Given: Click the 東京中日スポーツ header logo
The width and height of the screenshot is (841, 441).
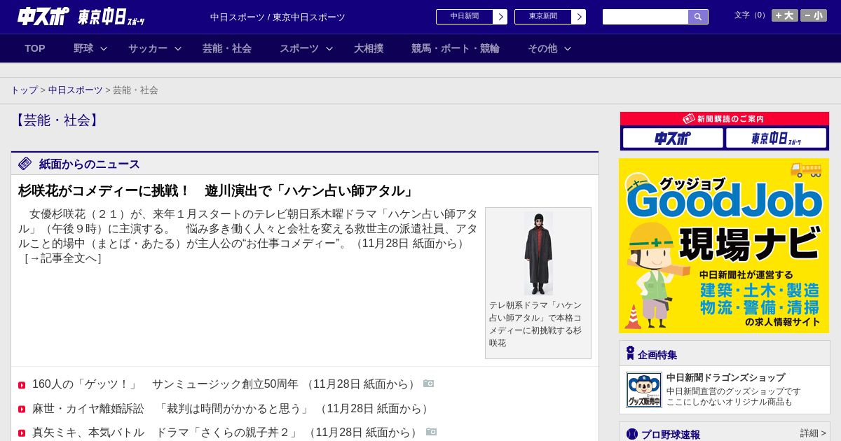Looking at the screenshot, I should coord(111,17).
